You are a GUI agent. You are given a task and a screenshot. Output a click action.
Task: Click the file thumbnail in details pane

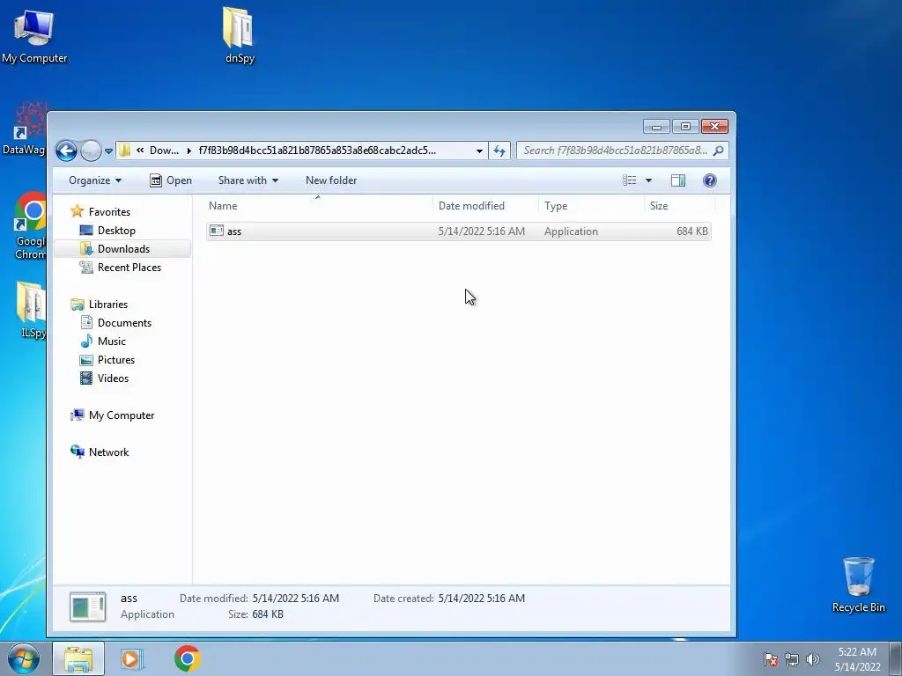click(87, 607)
